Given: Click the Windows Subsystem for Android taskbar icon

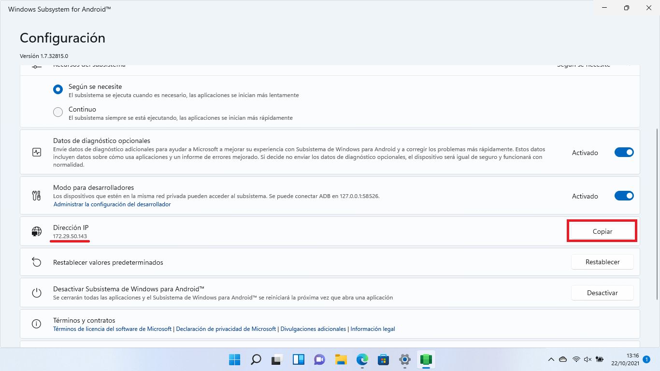Looking at the screenshot, I should (x=426, y=359).
